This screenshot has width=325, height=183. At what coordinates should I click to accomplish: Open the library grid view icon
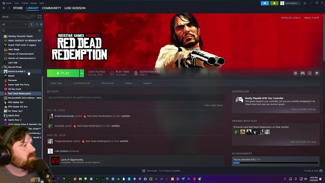(39, 17)
